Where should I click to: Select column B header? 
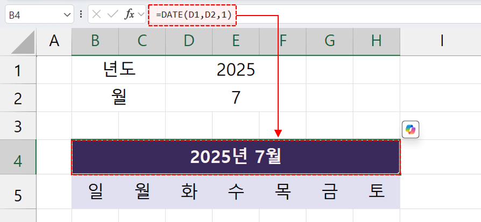[x=95, y=42]
